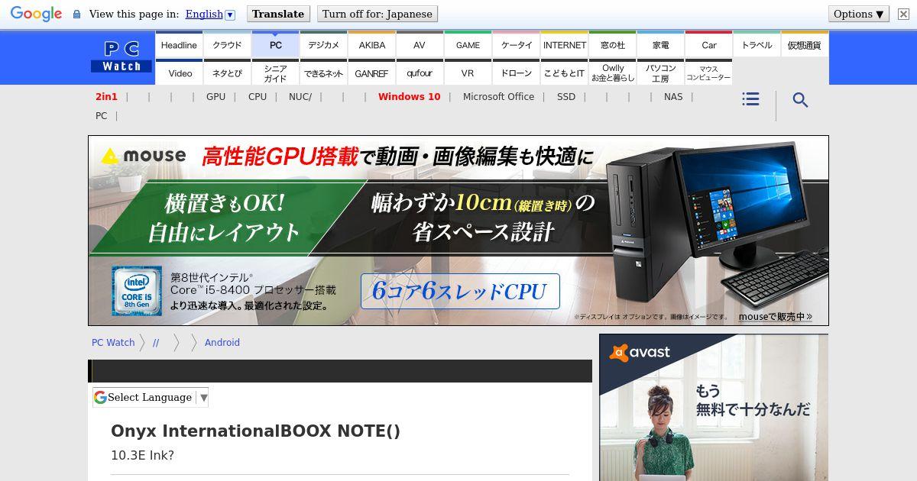Open the Headline tab
This screenshot has height=481, width=917.
179,45
